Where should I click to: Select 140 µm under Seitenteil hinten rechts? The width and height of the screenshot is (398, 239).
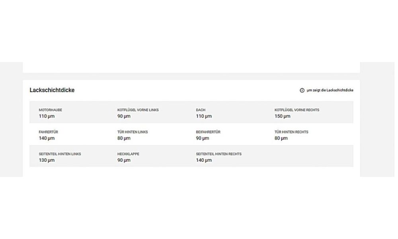[204, 160]
